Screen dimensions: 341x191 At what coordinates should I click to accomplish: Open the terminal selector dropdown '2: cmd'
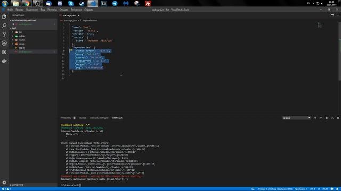[x=296, y=118]
